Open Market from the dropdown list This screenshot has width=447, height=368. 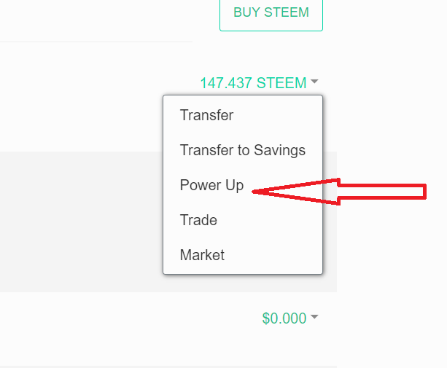(x=202, y=255)
